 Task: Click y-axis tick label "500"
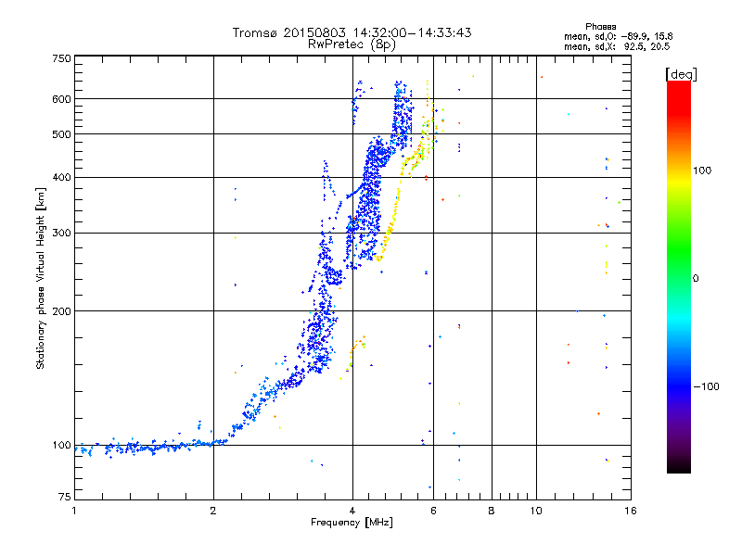pyautogui.click(x=62, y=134)
